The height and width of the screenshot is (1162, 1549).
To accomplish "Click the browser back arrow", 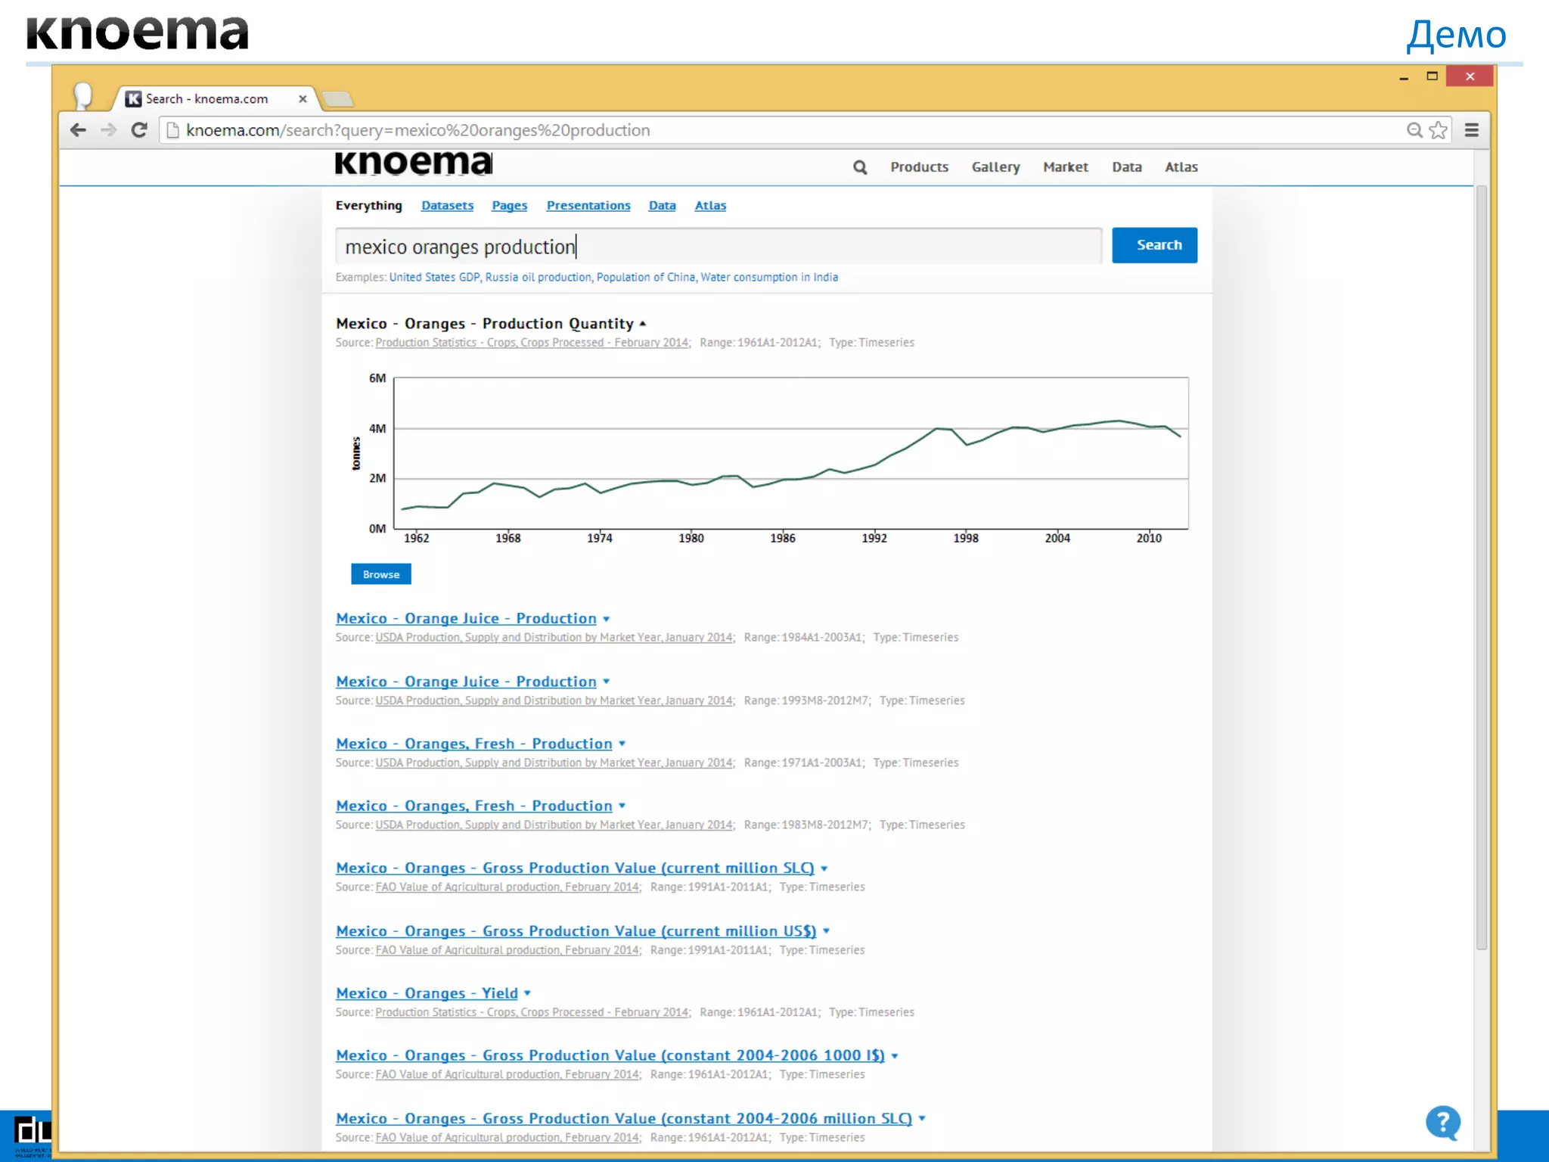I will coord(78,130).
